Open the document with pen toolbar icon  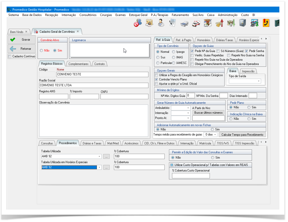tap(173, 23)
